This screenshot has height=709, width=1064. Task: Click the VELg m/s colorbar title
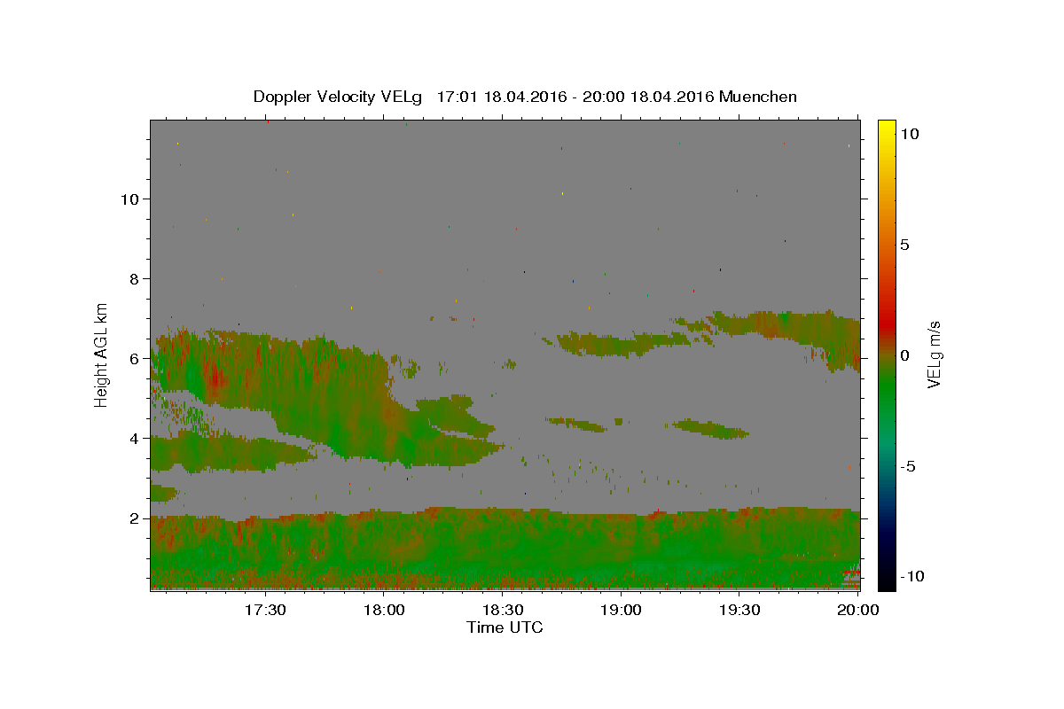(934, 354)
